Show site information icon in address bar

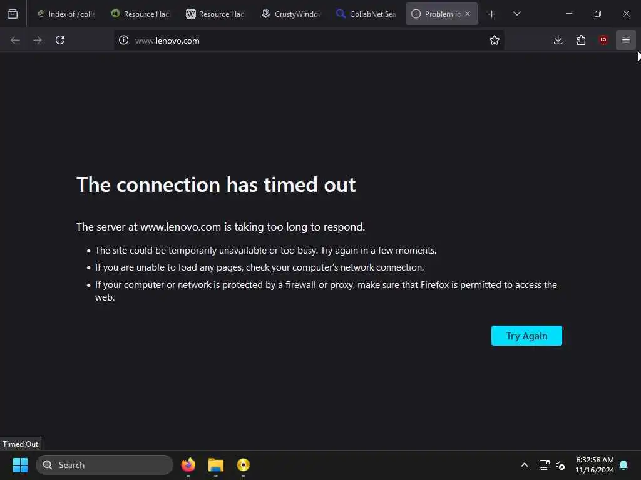[123, 41]
